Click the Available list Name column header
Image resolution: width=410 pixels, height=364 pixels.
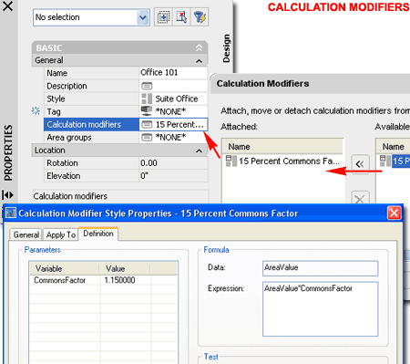[394, 147]
